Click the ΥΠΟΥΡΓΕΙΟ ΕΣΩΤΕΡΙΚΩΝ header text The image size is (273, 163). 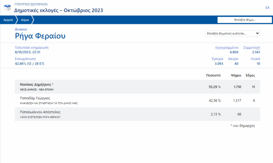point(28,3)
